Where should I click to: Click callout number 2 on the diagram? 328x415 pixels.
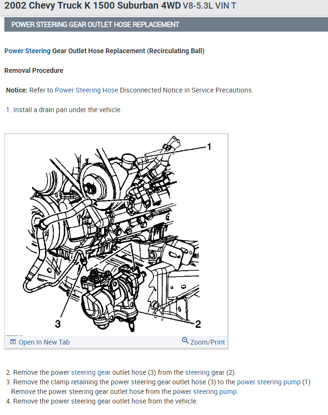[x=198, y=324]
